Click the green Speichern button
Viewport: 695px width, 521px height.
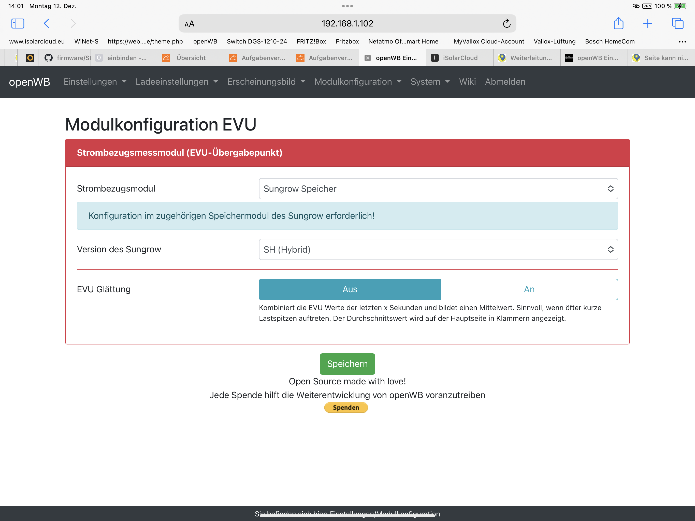[347, 364]
